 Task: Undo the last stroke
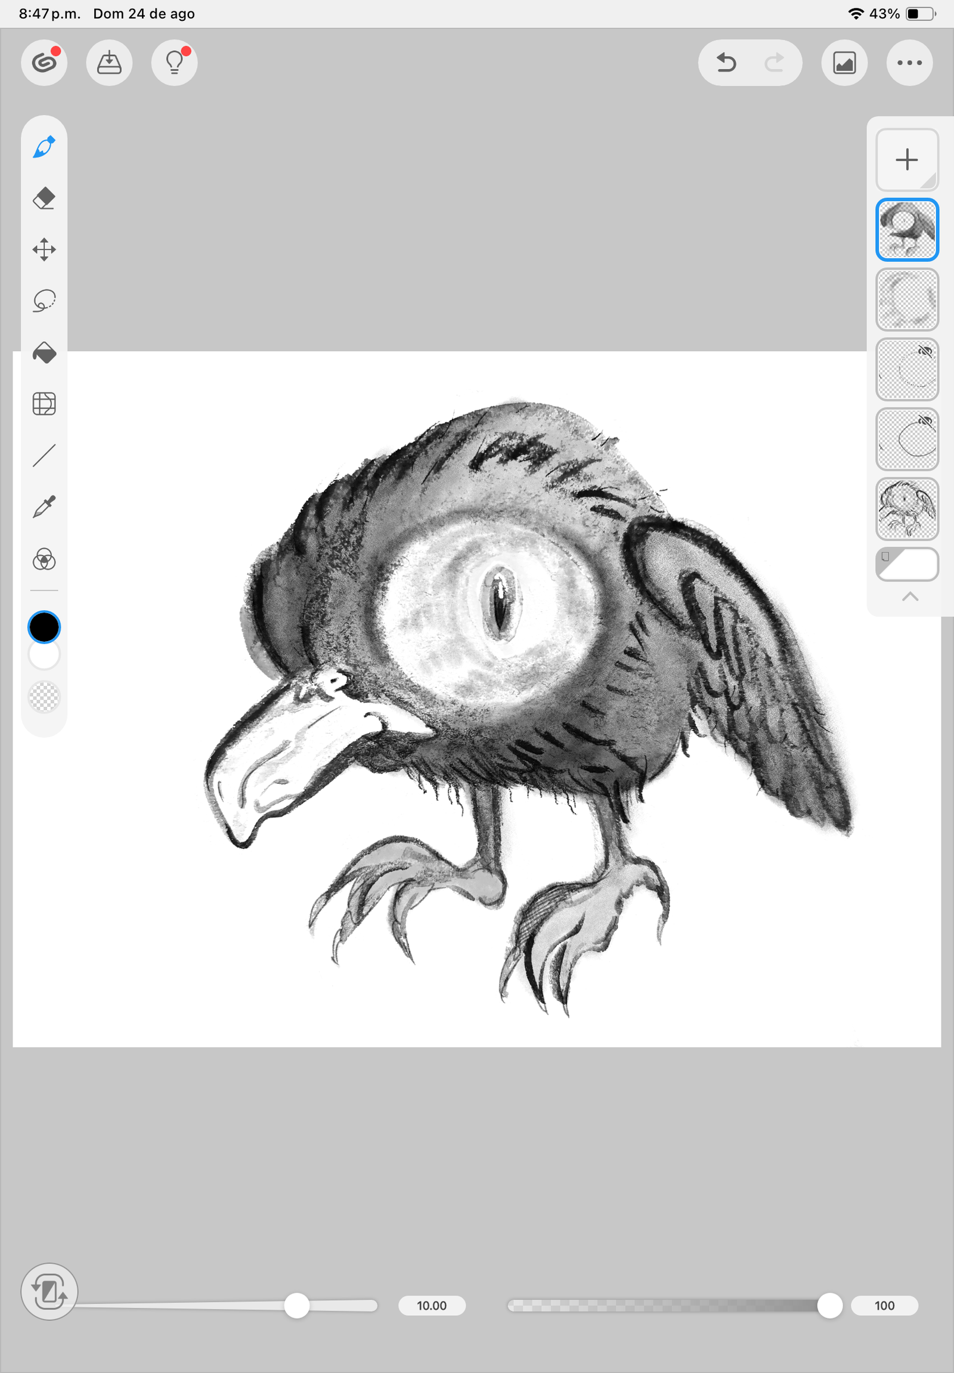(726, 63)
